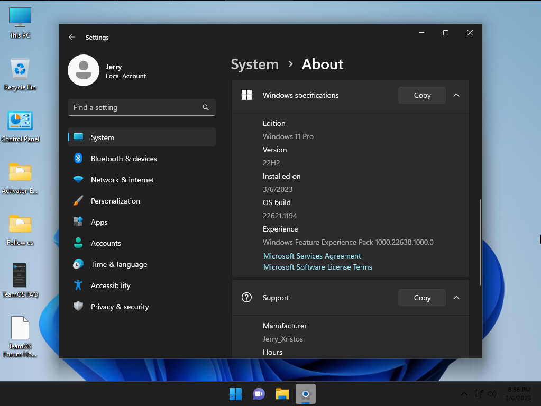541x406 pixels.
Task: Navigate to Personalization settings
Action: point(142,201)
